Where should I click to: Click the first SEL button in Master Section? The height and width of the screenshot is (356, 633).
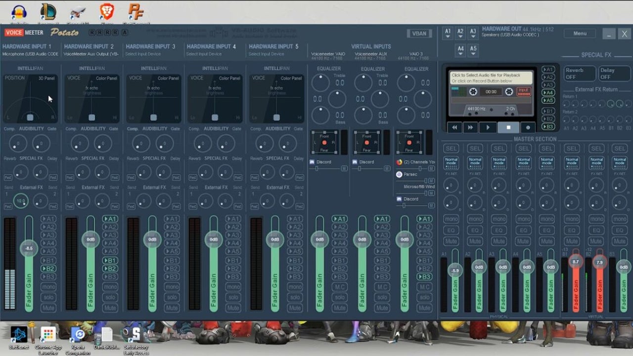451,148
